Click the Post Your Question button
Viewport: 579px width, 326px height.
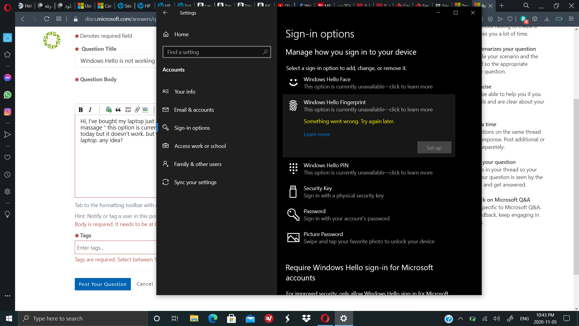click(x=103, y=284)
